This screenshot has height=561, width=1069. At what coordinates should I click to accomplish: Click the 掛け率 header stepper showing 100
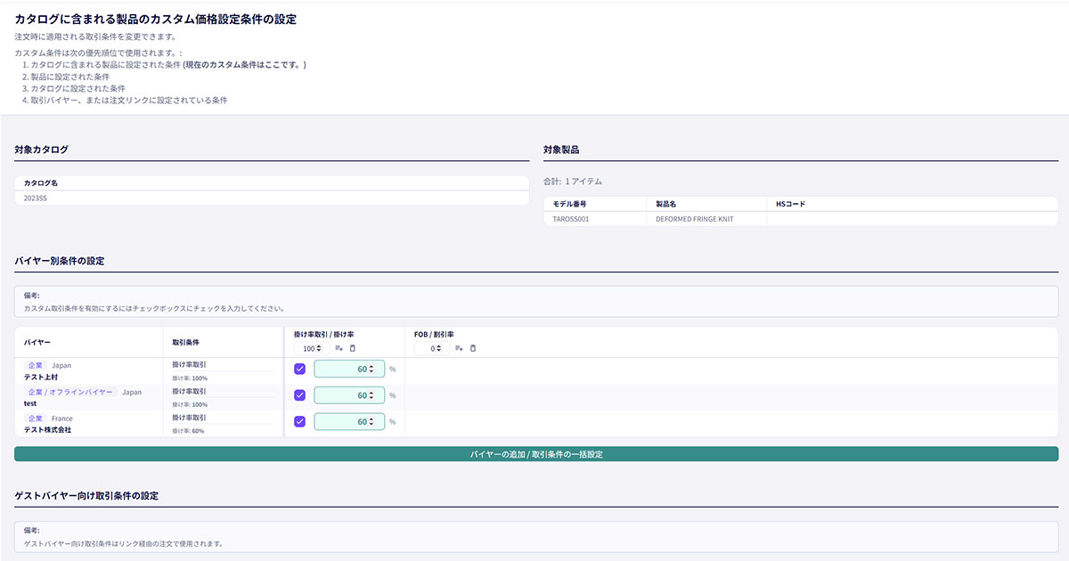[311, 348]
